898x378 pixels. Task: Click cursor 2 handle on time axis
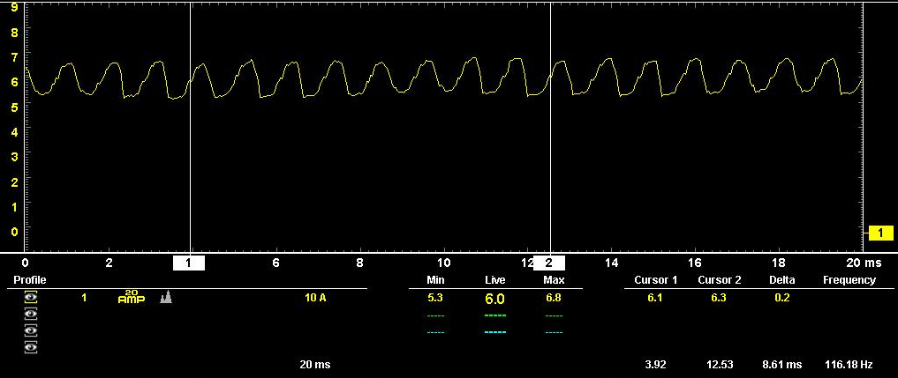pos(549,263)
